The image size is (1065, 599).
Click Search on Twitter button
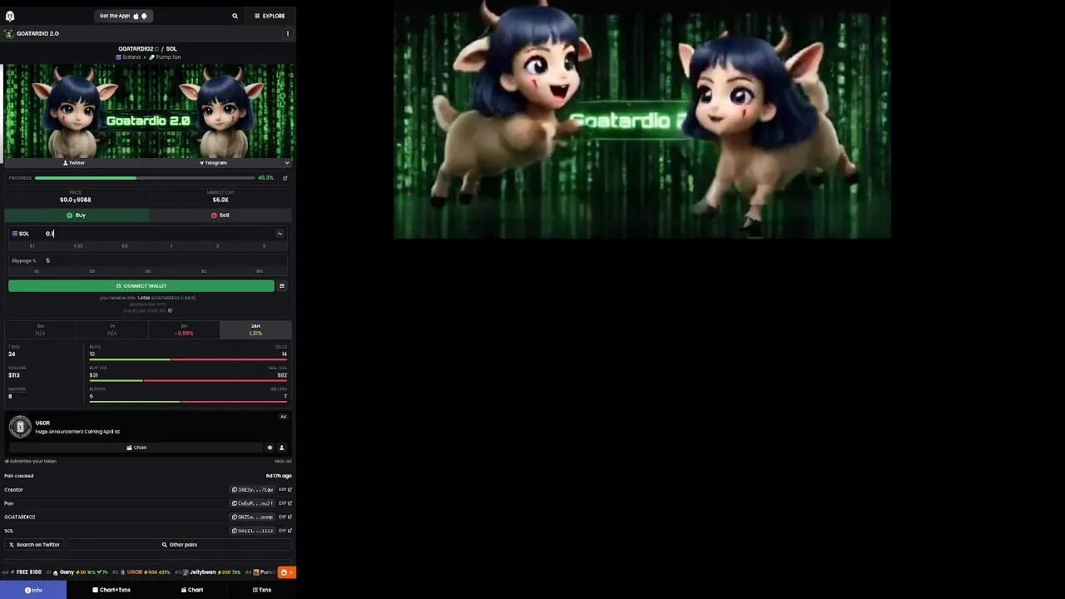(34, 545)
